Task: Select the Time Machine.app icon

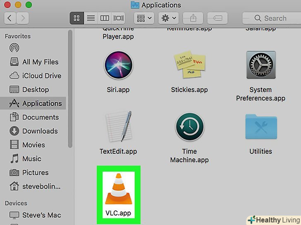Action: [x=190, y=127]
